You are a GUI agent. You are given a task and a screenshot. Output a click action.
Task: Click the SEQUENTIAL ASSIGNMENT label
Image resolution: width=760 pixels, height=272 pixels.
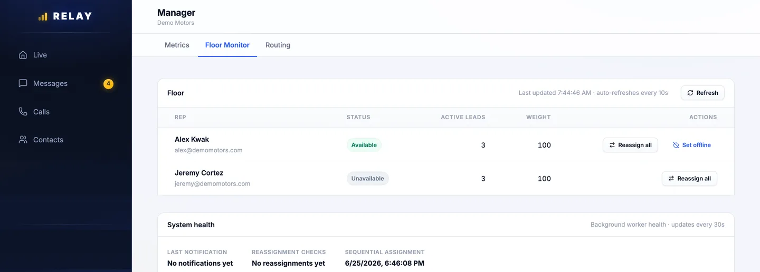click(x=385, y=252)
